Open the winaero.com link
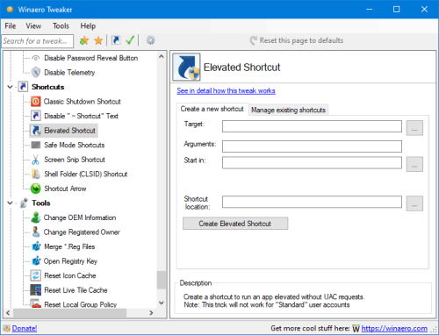The height and width of the screenshot is (335, 439). tap(394, 328)
